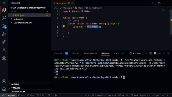This screenshot has width=172, height=97.
Task: Close the Main.java editor tab
Action: (x=72, y=3)
